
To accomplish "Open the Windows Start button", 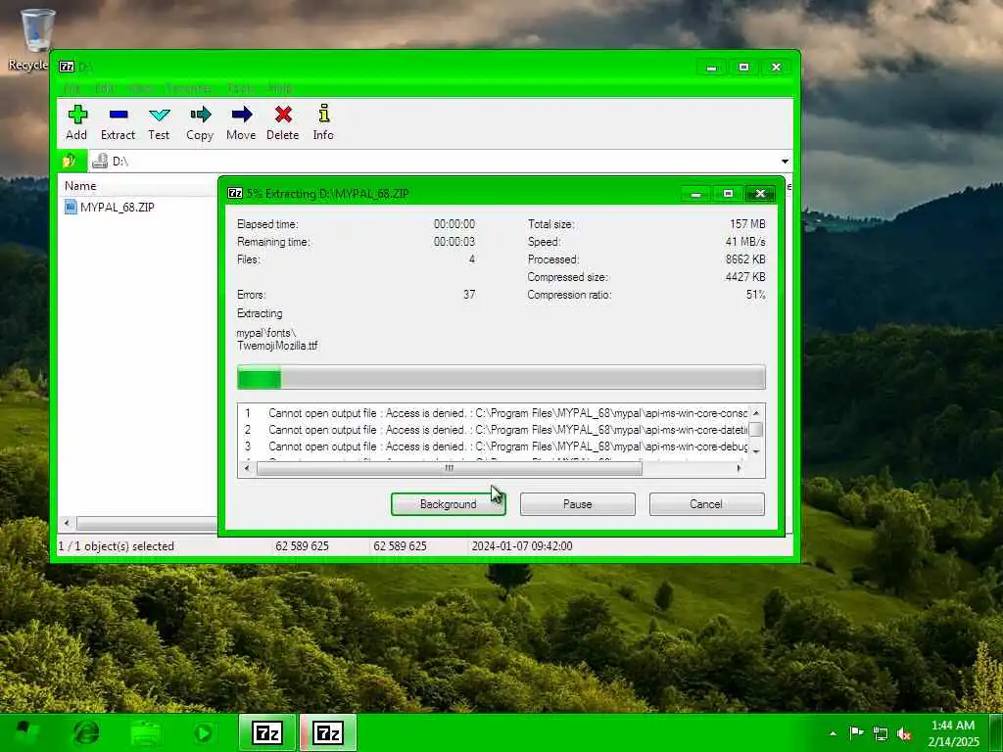I will click(25, 732).
